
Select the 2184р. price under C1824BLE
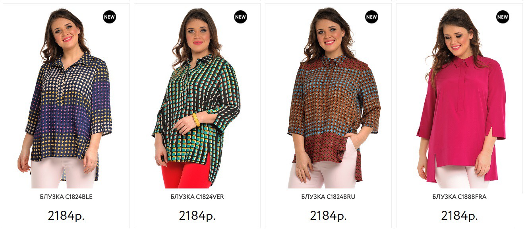click(66, 215)
